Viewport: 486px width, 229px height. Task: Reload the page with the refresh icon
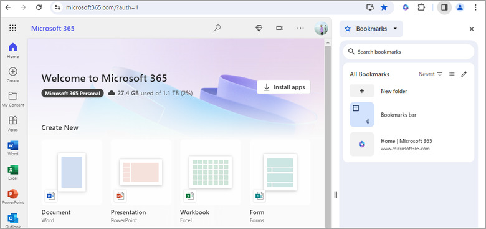pyautogui.click(x=39, y=7)
